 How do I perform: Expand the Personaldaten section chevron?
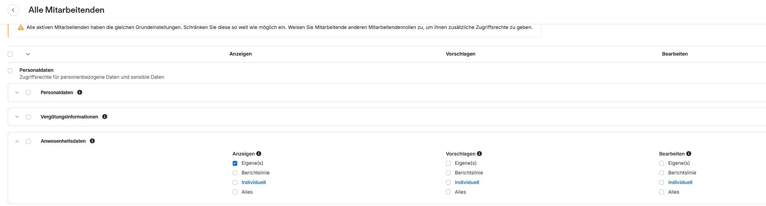click(17, 93)
